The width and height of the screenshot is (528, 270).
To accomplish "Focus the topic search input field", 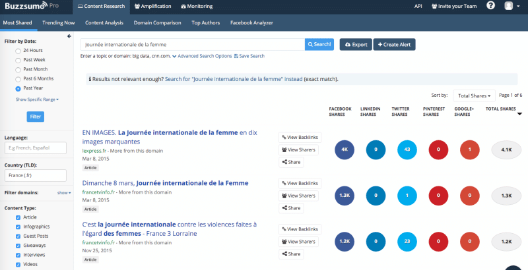I will (193, 44).
